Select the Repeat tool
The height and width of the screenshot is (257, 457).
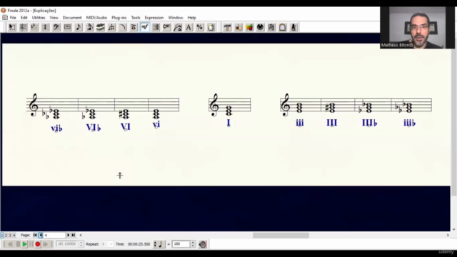pos(156,27)
